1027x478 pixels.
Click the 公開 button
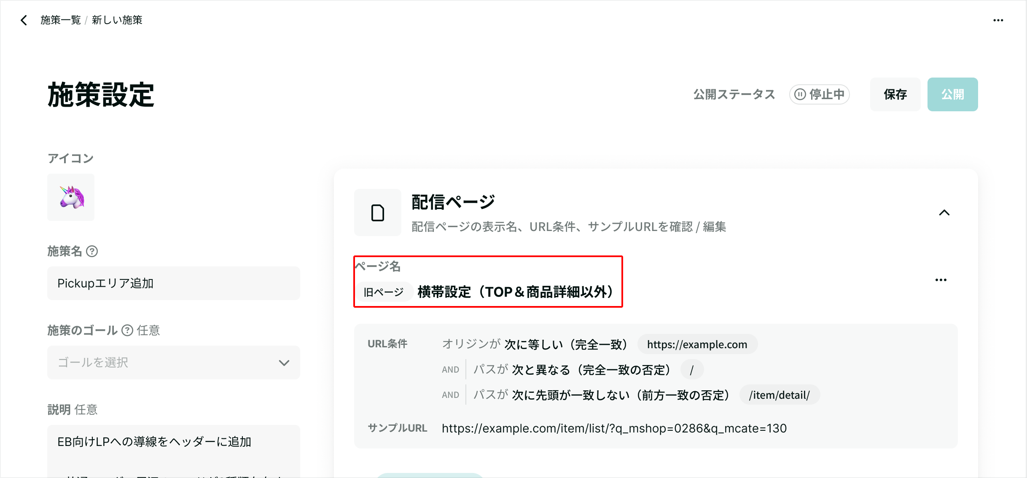[952, 94]
